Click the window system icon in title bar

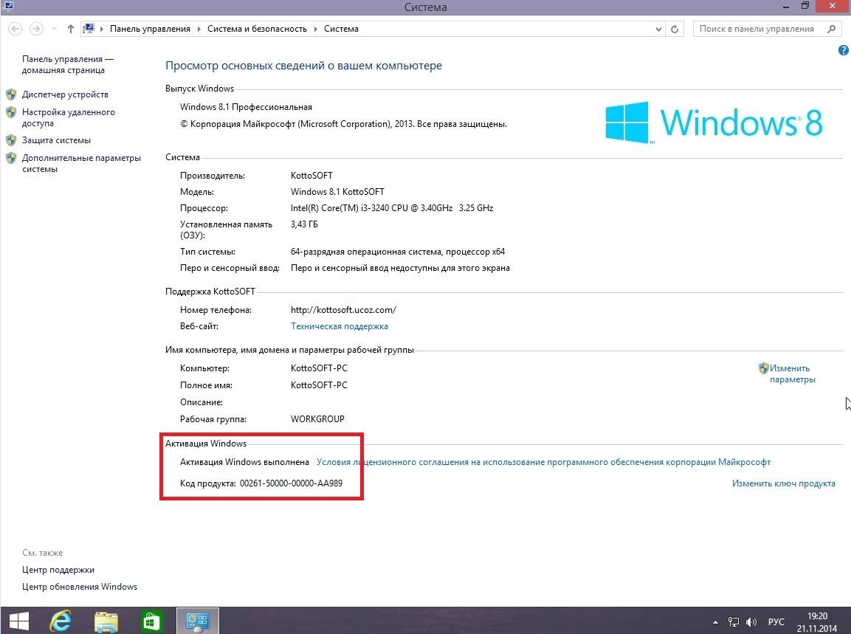point(8,6)
